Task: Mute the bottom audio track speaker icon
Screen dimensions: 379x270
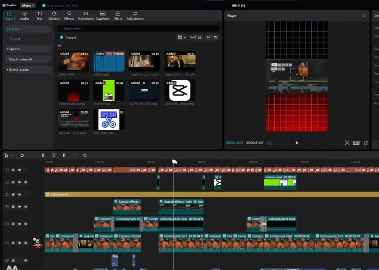Action: pos(26,260)
